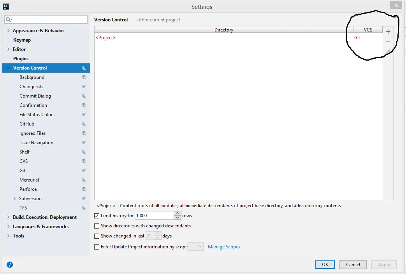Select Perforce settings page
The height and width of the screenshot is (274, 406).
28,189
